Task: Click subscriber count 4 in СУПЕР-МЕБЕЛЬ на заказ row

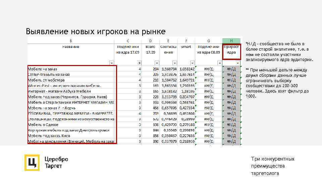Action: [140, 74]
